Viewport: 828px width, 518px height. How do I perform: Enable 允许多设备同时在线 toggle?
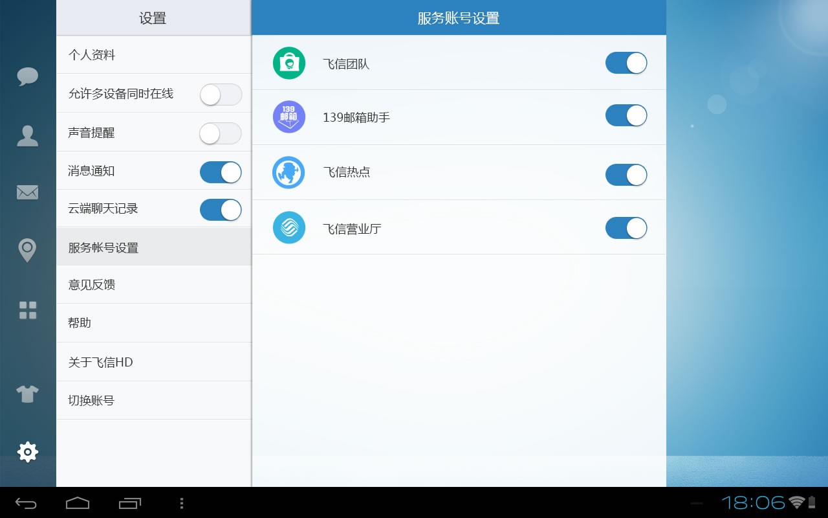pyautogui.click(x=221, y=95)
